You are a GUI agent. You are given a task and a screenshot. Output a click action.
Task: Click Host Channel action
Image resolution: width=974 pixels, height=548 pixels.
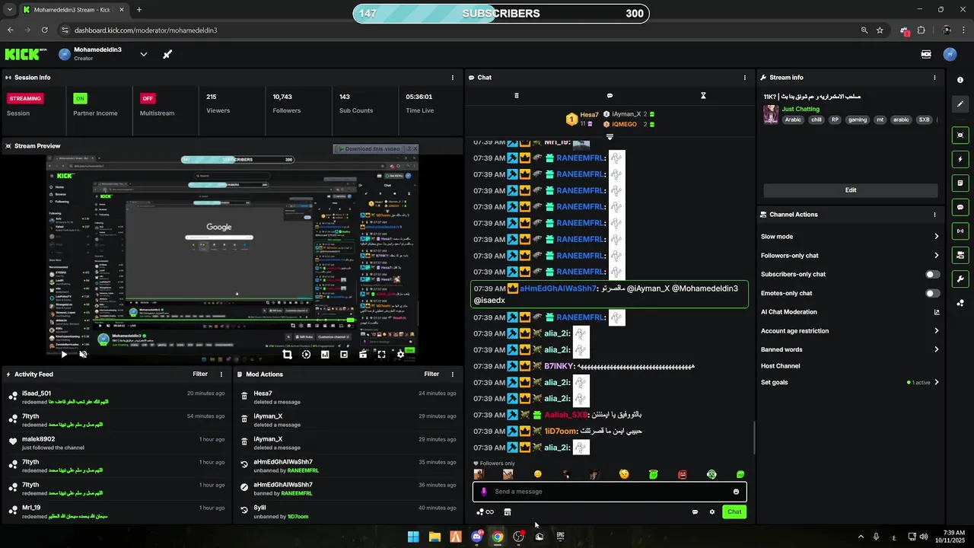(x=780, y=366)
